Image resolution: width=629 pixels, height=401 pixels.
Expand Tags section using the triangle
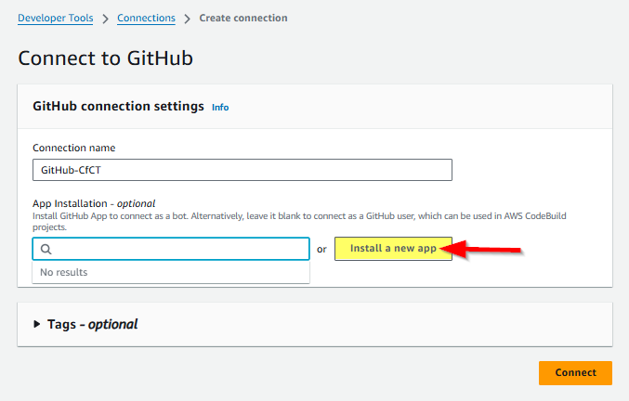tap(37, 325)
